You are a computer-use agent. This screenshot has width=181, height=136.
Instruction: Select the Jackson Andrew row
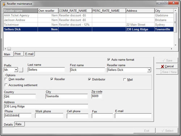[x=88, y=20]
